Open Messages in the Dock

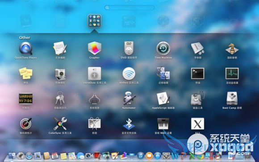click(80, 156)
